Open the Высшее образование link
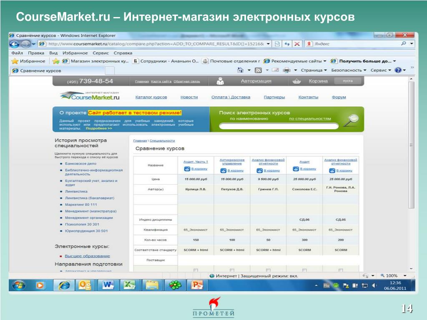 point(87,256)
